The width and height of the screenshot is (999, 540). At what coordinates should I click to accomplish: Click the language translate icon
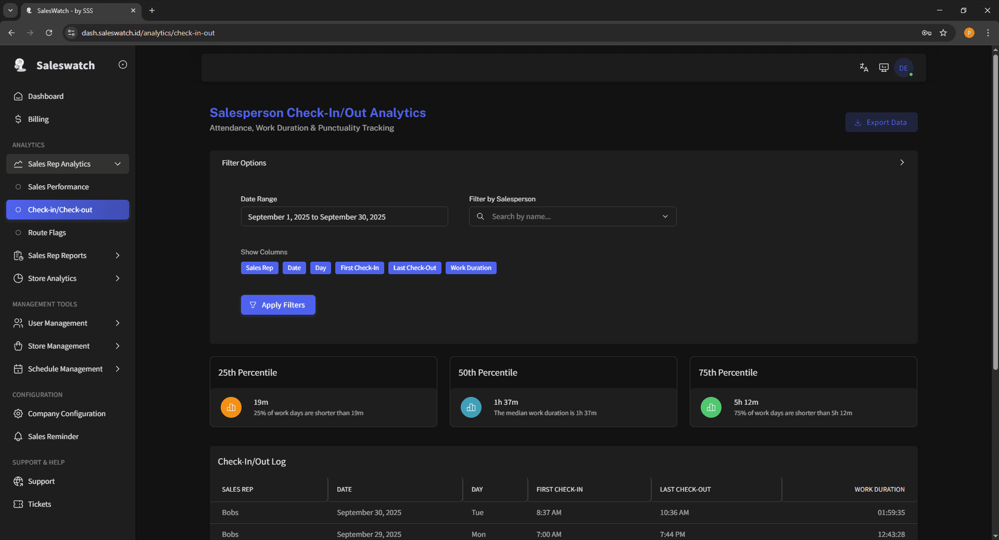(864, 68)
